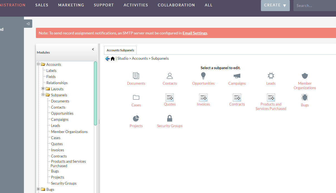The width and height of the screenshot is (336, 193).
Task: Open the Documents subpanel icon
Action: click(136, 76)
